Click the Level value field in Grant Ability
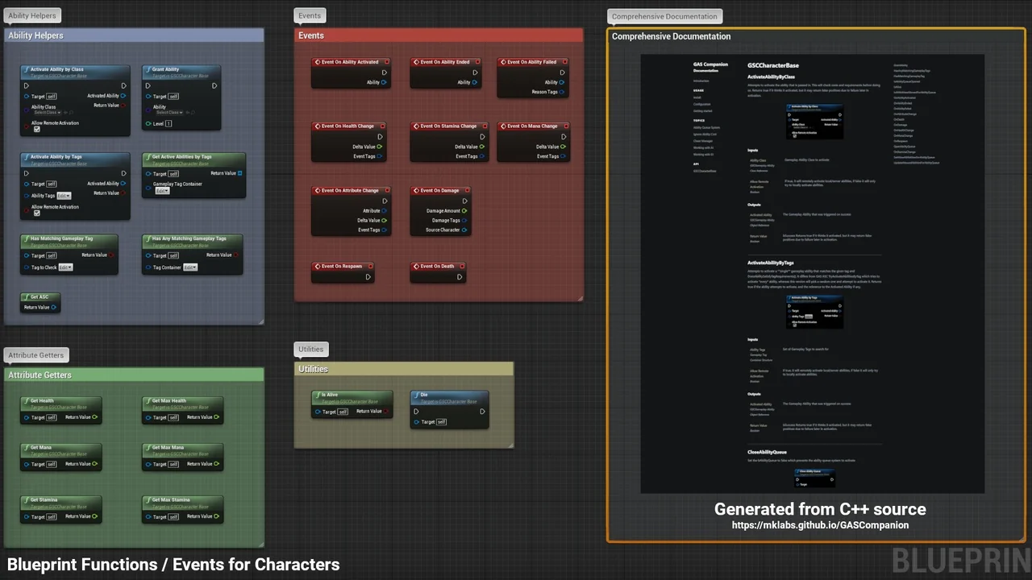 tap(169, 124)
